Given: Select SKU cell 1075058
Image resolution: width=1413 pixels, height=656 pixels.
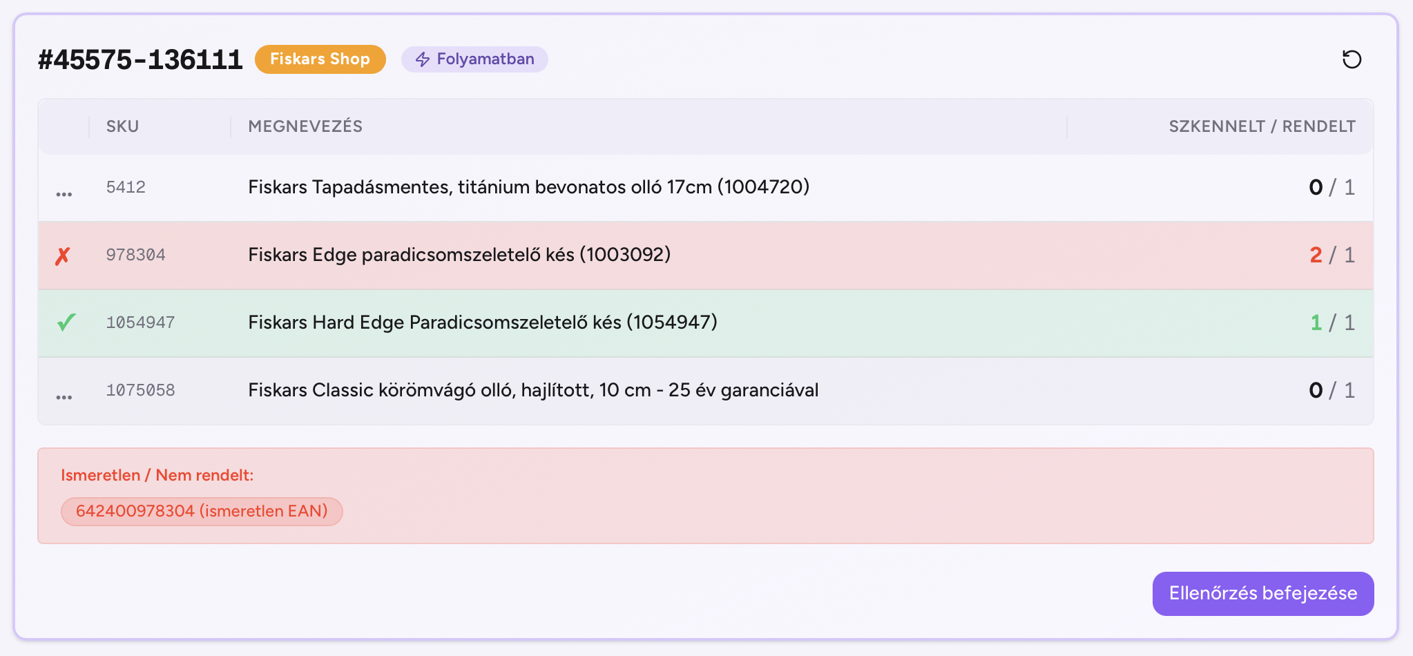Looking at the screenshot, I should 141,390.
